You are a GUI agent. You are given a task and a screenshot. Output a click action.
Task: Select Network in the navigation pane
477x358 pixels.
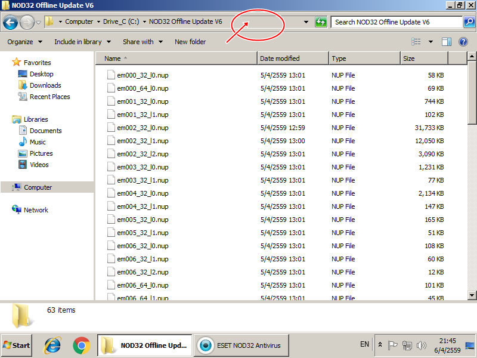[x=36, y=210]
